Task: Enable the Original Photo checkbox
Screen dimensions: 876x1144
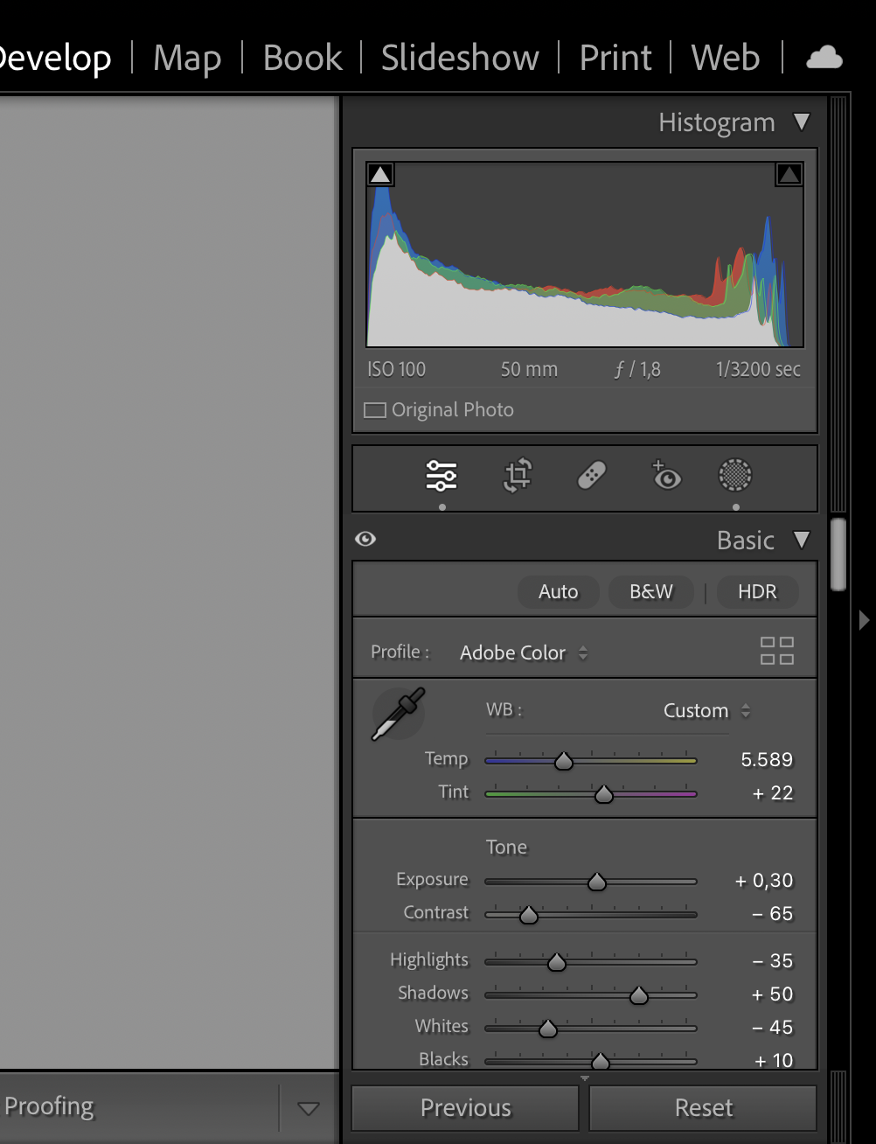Action: pyautogui.click(x=375, y=410)
